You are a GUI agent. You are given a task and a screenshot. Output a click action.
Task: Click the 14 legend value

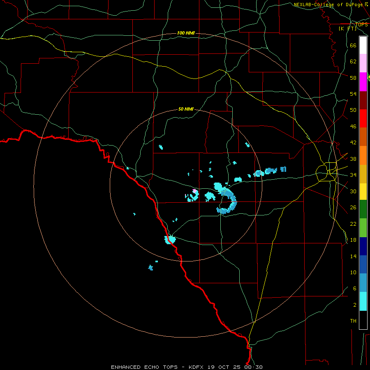pos(353,256)
